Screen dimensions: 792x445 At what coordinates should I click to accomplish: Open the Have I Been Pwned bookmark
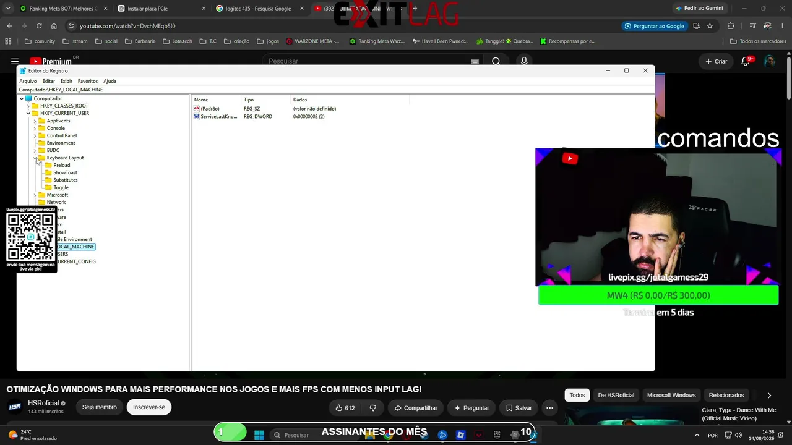441,41
